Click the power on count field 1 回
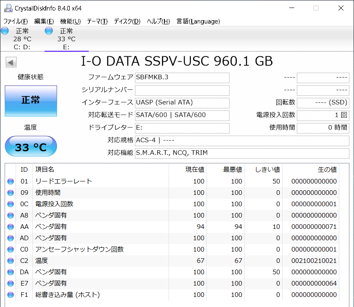354x307 pixels. point(323,115)
